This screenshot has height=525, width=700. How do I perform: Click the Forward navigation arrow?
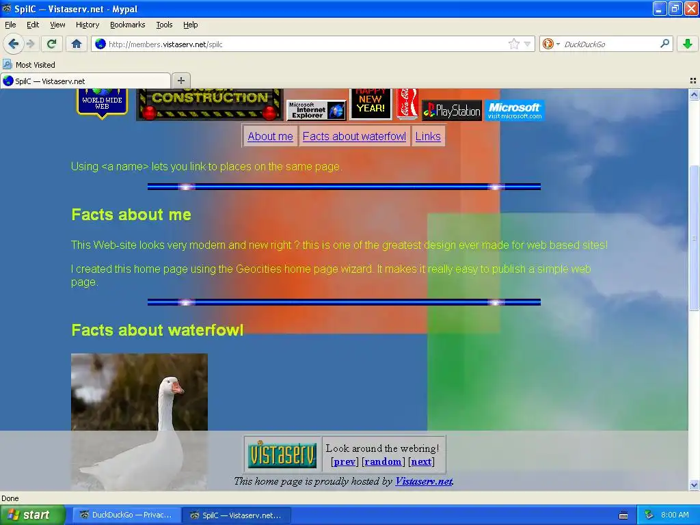30,44
